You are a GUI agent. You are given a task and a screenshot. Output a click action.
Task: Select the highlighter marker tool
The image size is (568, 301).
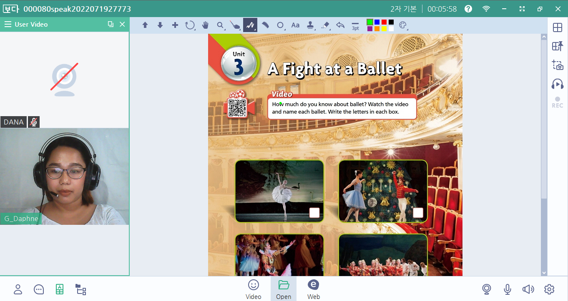265,25
